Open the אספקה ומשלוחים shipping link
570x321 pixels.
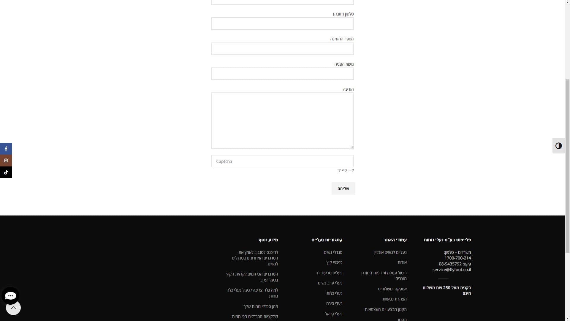point(392,289)
